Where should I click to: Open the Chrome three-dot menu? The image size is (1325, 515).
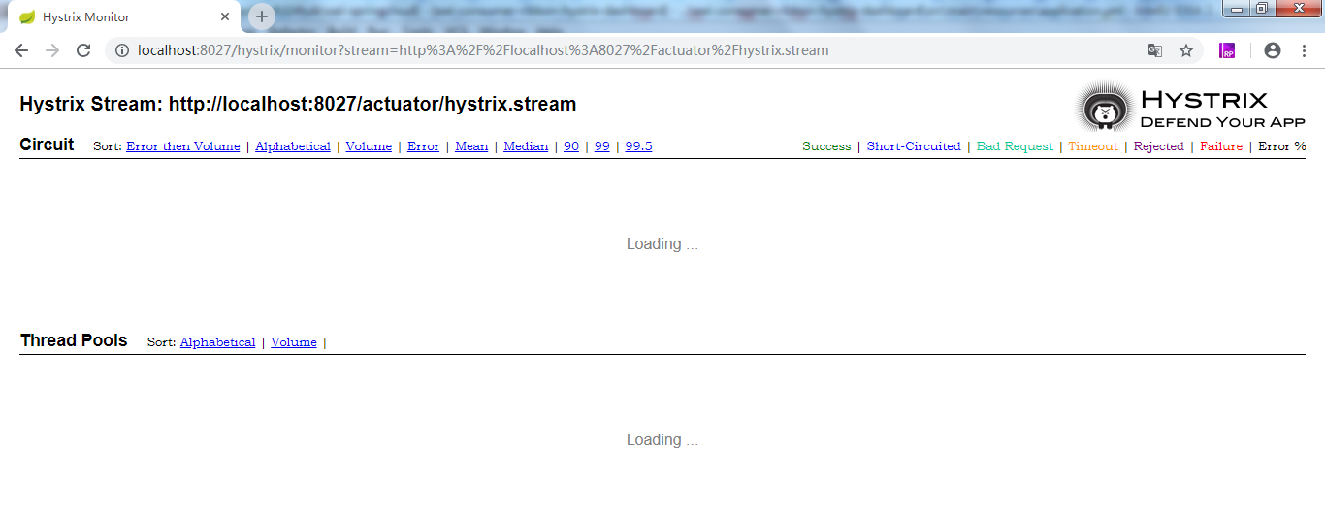click(x=1304, y=50)
